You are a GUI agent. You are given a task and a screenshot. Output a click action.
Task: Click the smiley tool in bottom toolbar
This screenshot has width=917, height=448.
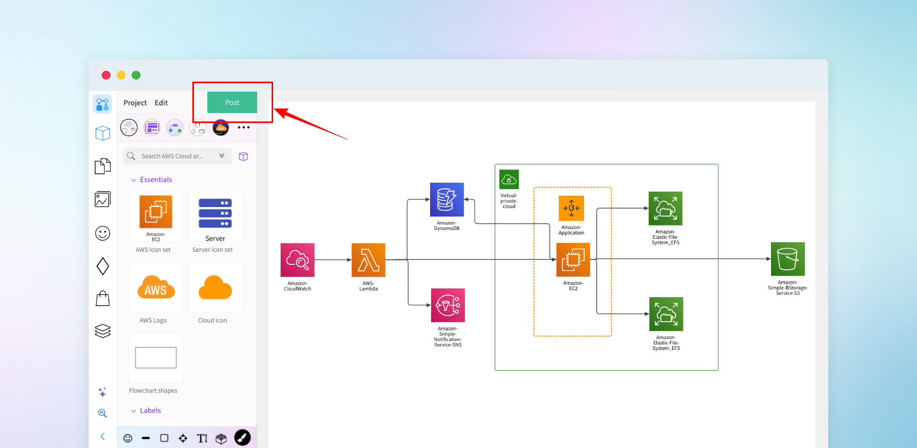point(128,438)
